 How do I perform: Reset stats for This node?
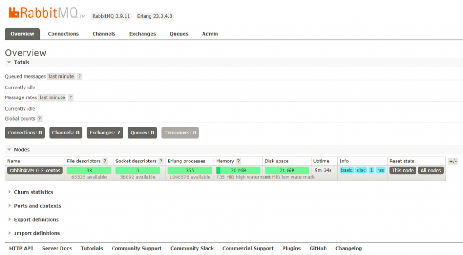click(x=403, y=171)
